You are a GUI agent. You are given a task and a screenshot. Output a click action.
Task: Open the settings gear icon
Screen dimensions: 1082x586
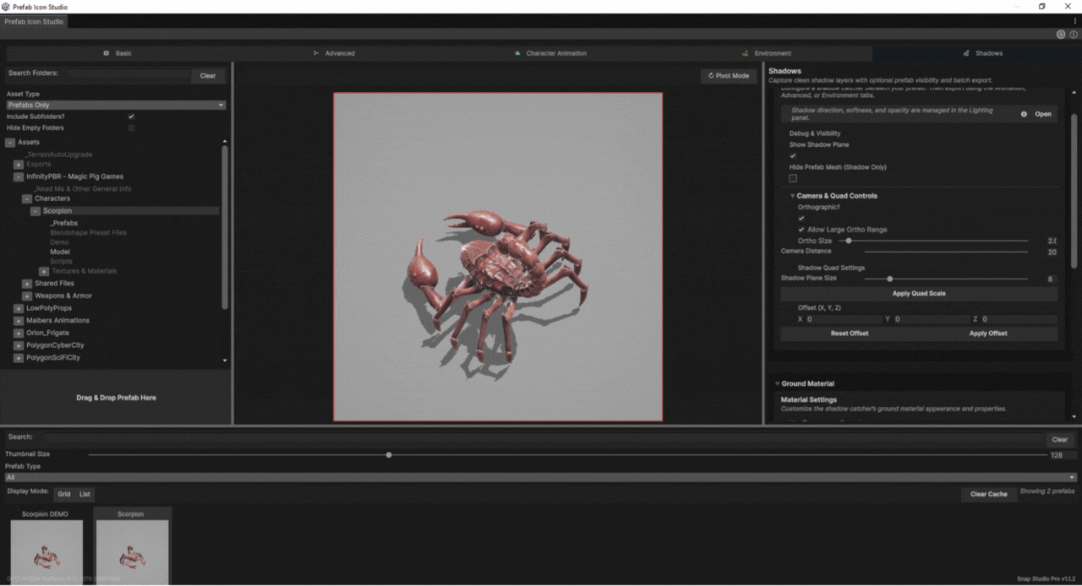click(x=1061, y=35)
